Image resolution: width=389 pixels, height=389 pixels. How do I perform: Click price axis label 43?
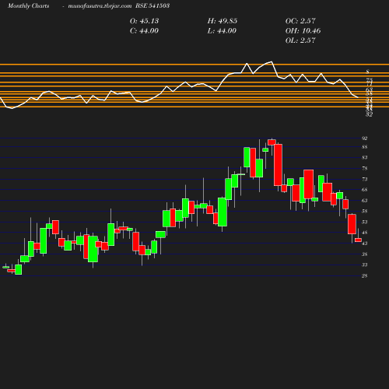[x=365, y=244]
